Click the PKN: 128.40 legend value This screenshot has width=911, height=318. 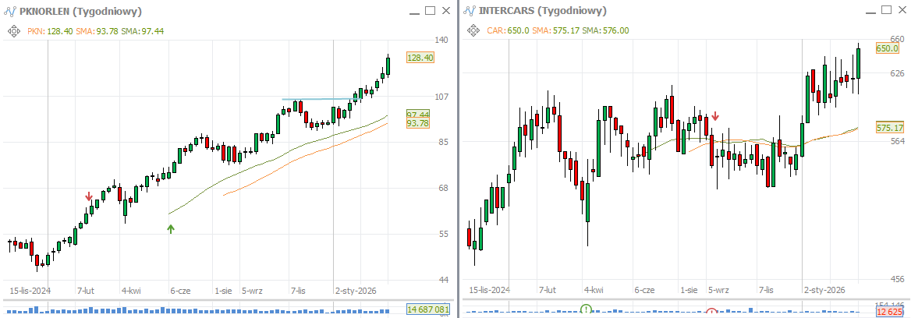coord(50,30)
